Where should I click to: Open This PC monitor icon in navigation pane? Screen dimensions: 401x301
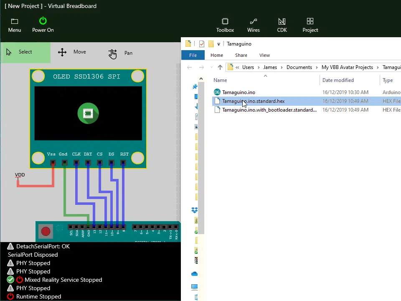[194, 287]
